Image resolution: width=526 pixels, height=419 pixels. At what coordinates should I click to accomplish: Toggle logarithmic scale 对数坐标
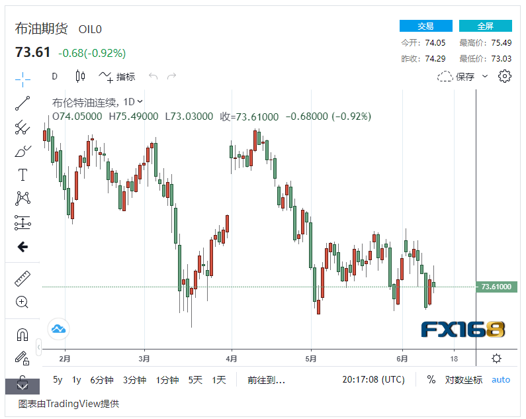pos(463,380)
